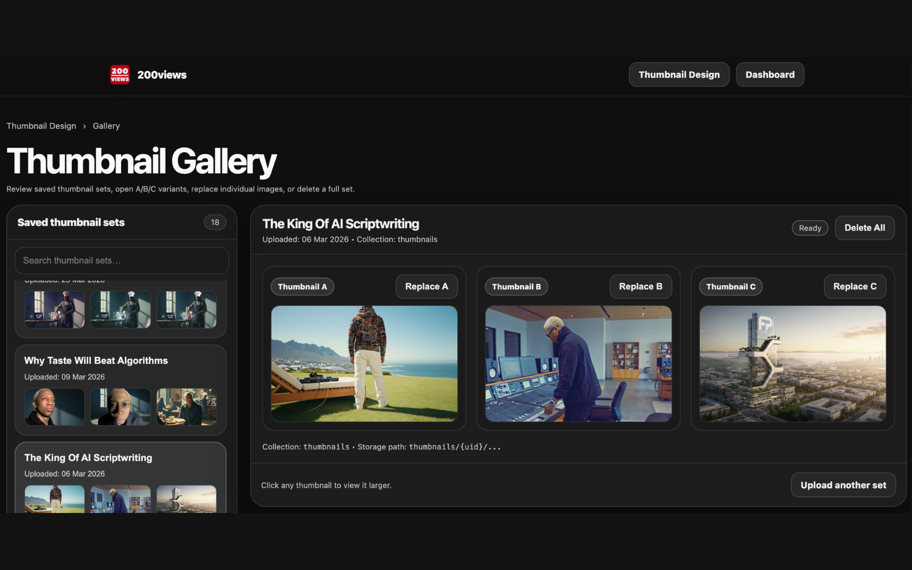Click the Thumbnail C label chip

tap(730, 286)
